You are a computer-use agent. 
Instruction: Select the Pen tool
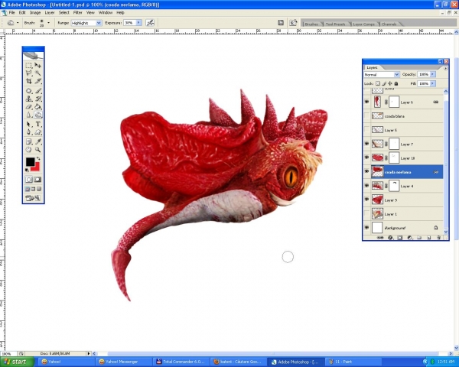click(x=29, y=132)
